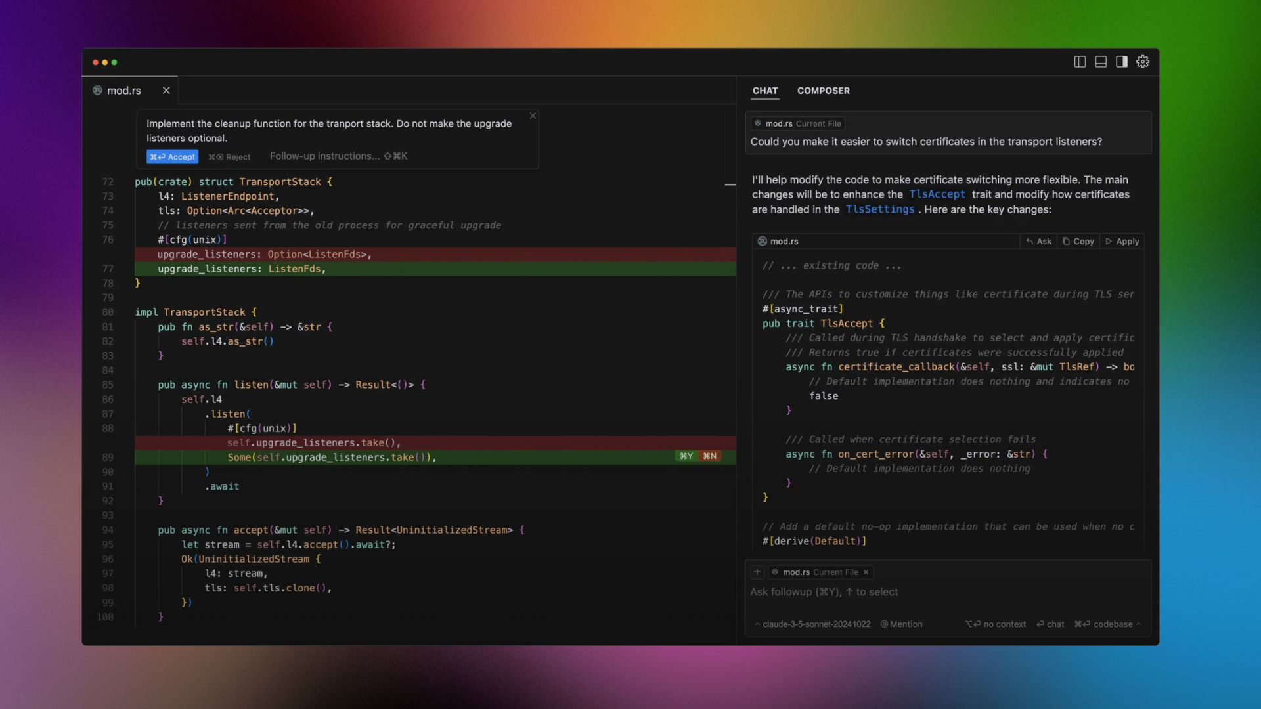Image resolution: width=1261 pixels, height=709 pixels.
Task: Expand the codebase options chevron
Action: coord(1140,624)
